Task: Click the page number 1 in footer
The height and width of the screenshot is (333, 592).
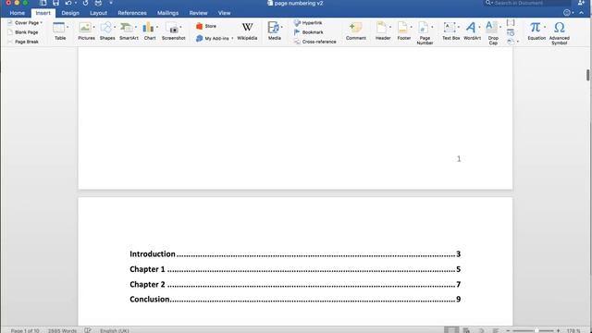Action: (459, 158)
